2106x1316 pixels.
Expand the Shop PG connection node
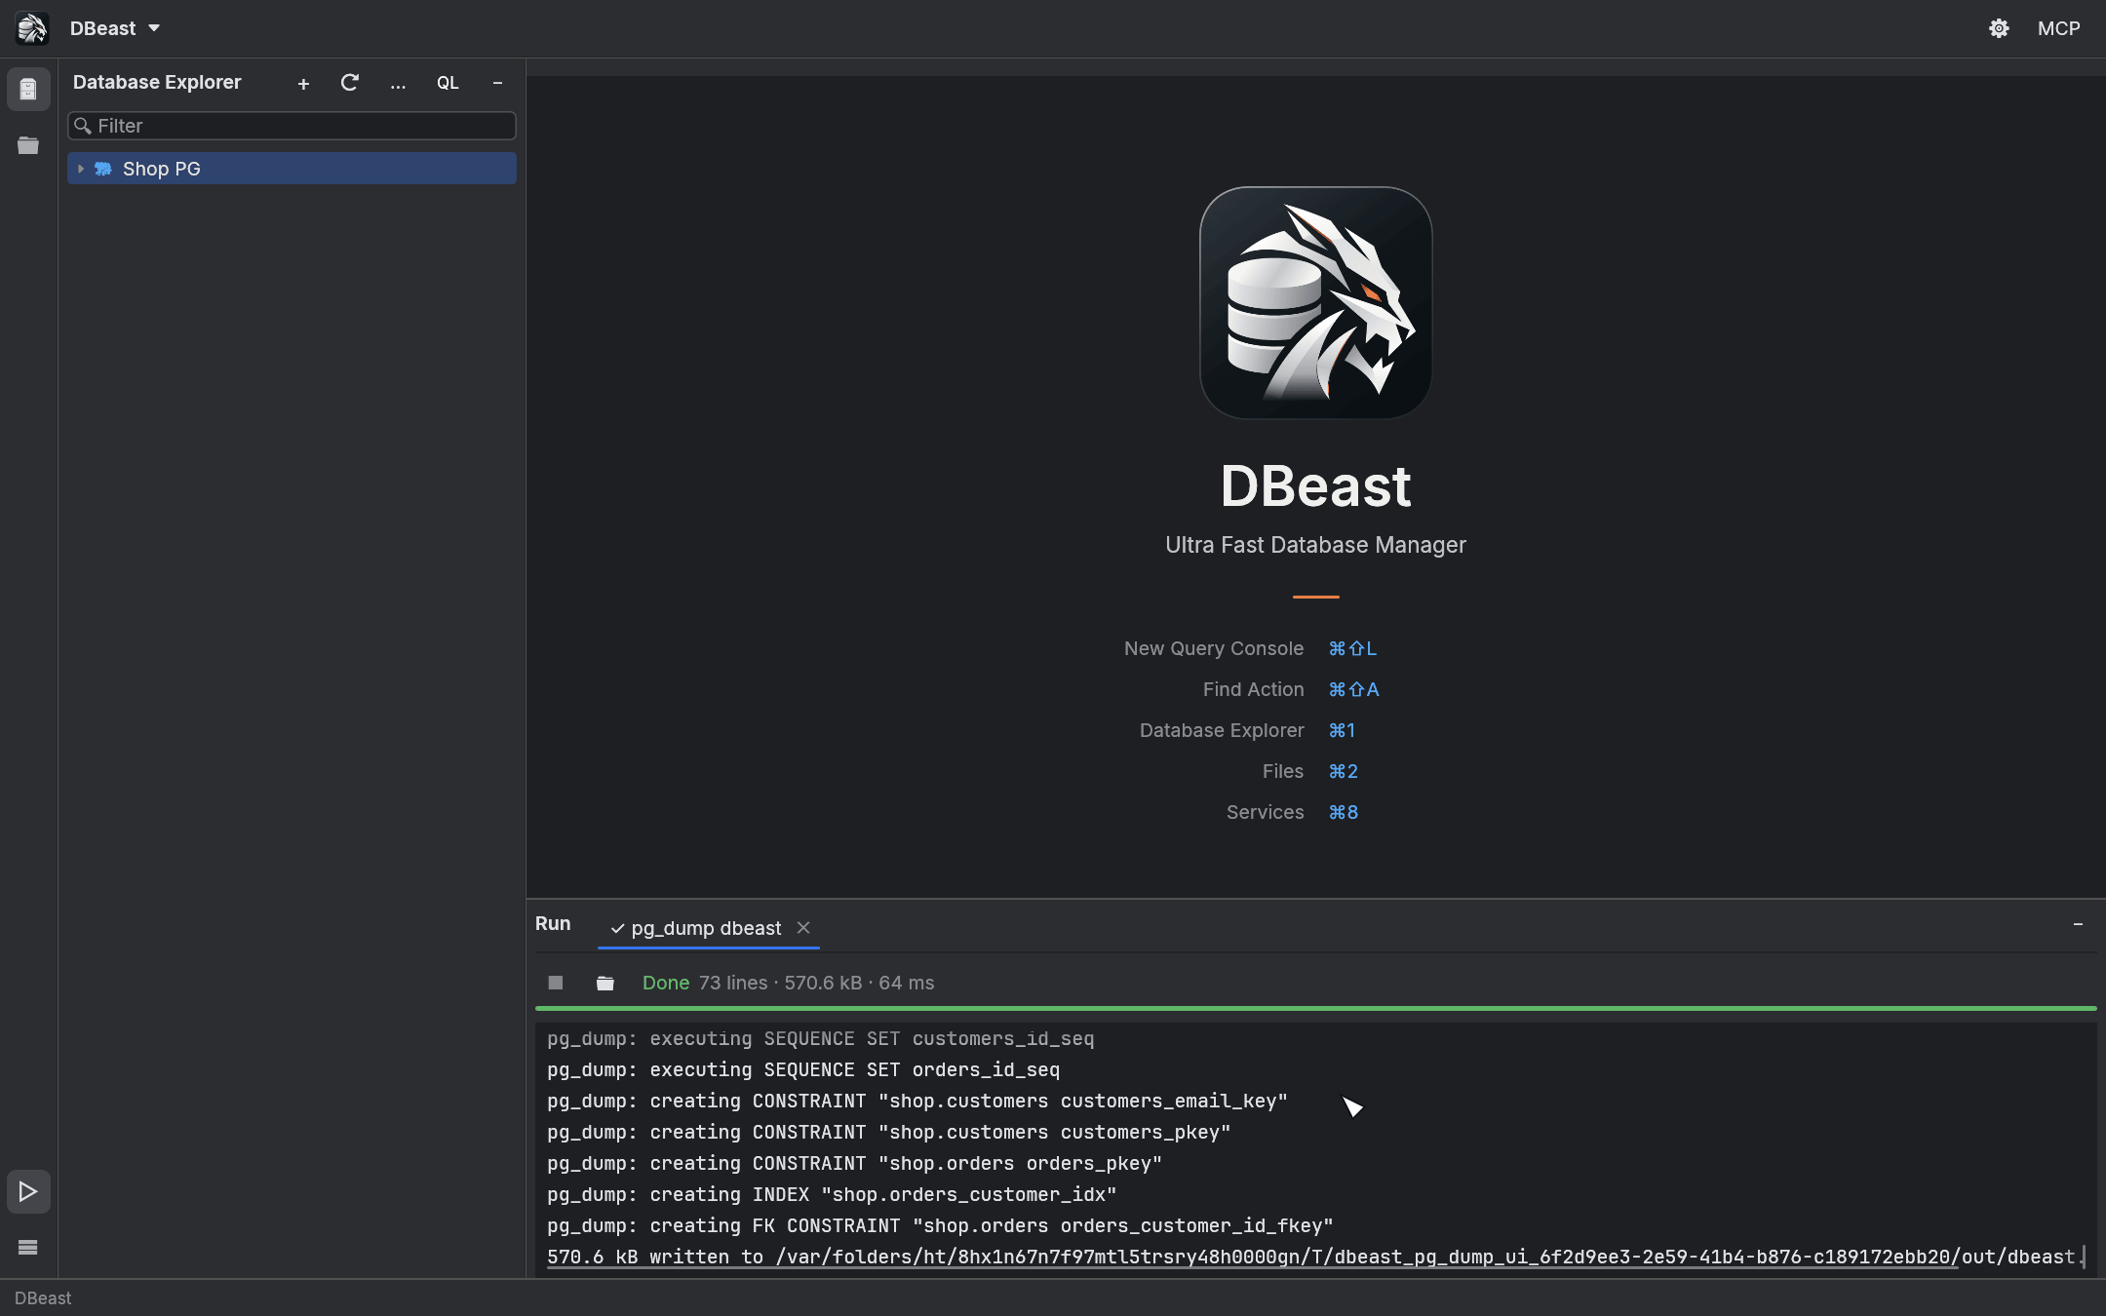(81, 169)
